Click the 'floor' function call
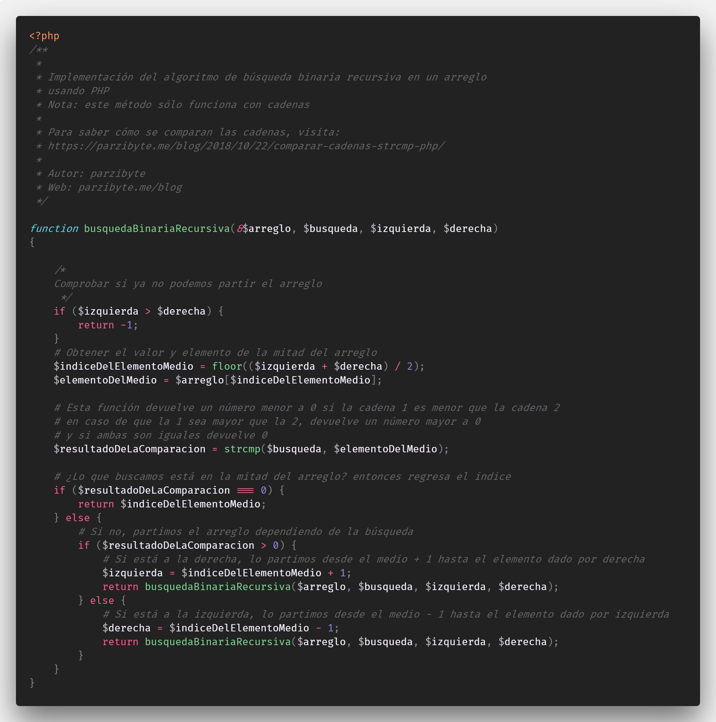The height and width of the screenshot is (722, 716). pyautogui.click(x=227, y=366)
